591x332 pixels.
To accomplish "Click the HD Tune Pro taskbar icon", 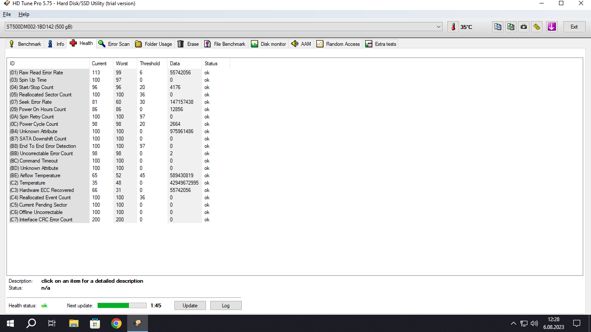I will (137, 323).
